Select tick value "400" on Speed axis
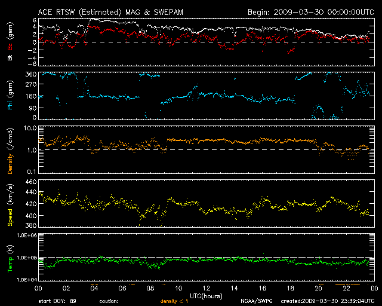The height and width of the screenshot is (306, 382). pos(31,216)
